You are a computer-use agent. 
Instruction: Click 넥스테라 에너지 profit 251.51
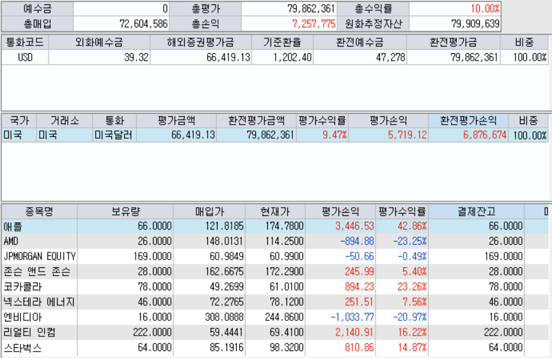point(340,302)
